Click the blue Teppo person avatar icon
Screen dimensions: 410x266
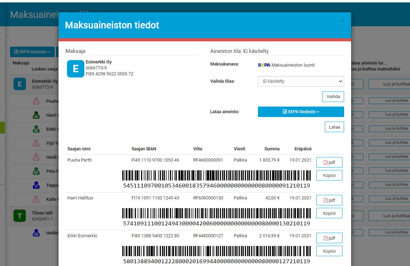click(x=36, y=185)
